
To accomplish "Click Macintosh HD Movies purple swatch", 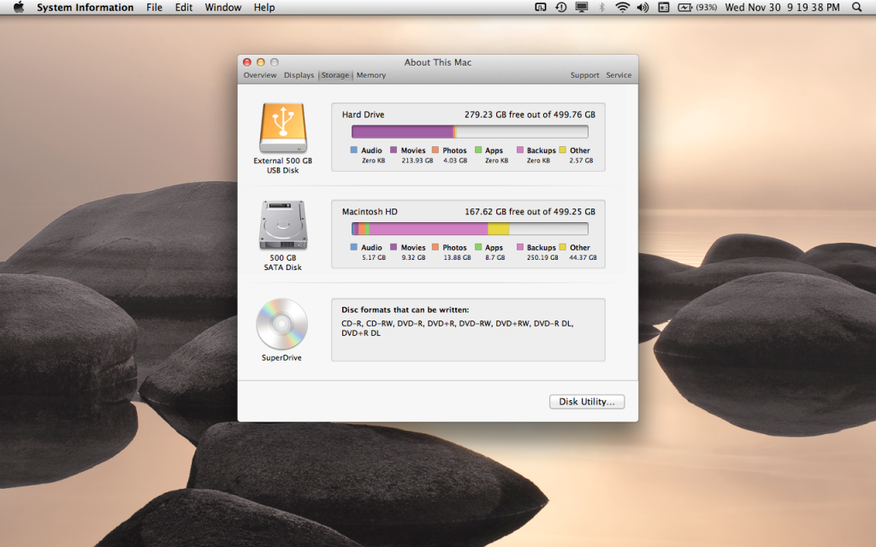I will pos(394,247).
